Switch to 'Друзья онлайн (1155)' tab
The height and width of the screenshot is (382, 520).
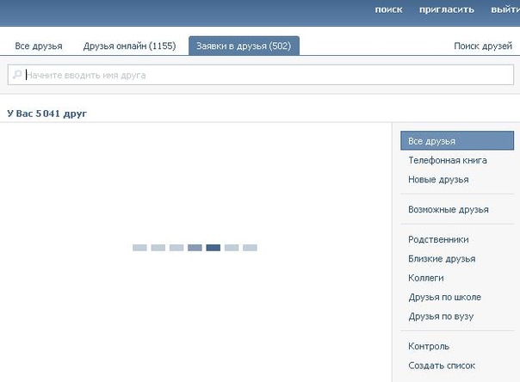(x=129, y=46)
